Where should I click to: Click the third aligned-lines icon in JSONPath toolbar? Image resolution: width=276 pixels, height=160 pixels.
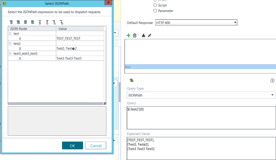click(25, 22)
